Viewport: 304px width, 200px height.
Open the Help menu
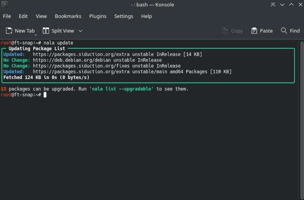146,16
